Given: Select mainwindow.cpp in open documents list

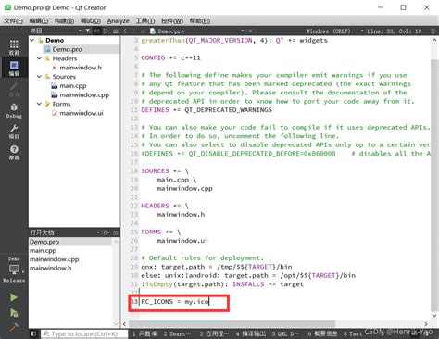Looking at the screenshot, I should point(55,259).
